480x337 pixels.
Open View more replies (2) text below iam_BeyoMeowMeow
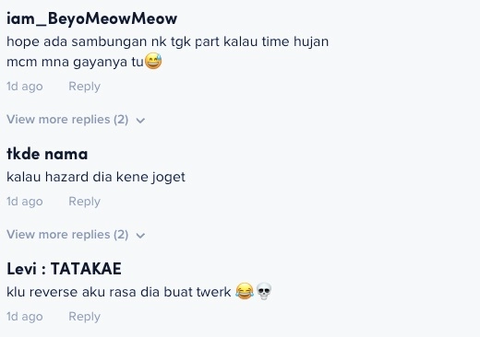click(x=67, y=120)
